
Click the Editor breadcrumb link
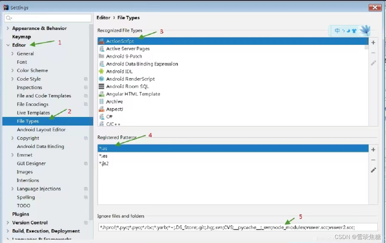(x=103, y=18)
